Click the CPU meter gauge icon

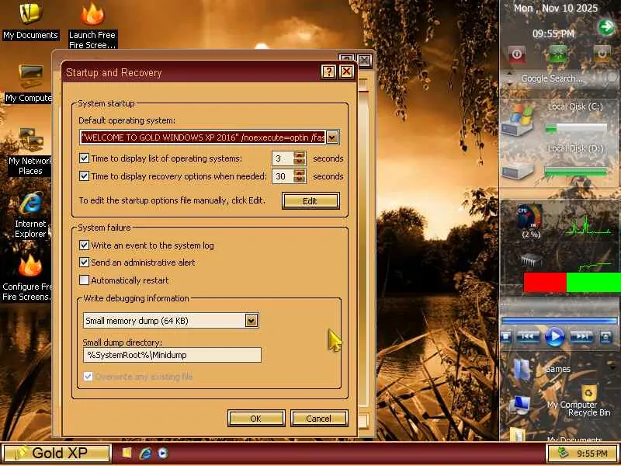530,217
